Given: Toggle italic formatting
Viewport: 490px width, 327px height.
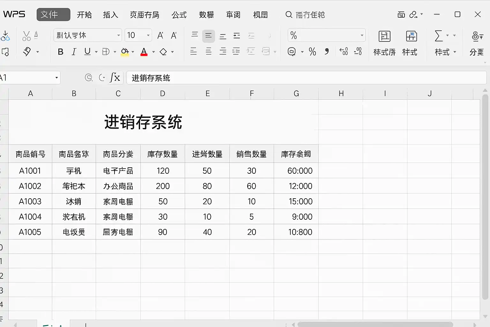Looking at the screenshot, I should (74, 52).
